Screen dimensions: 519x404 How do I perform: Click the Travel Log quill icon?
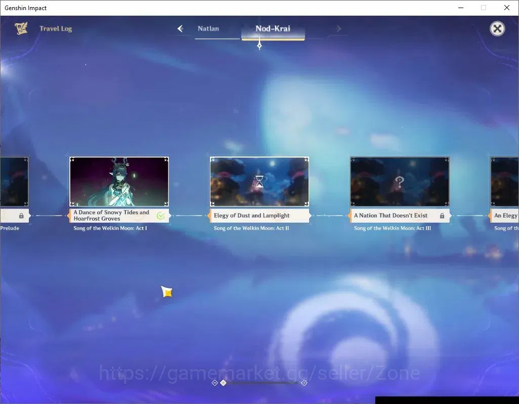(21, 28)
